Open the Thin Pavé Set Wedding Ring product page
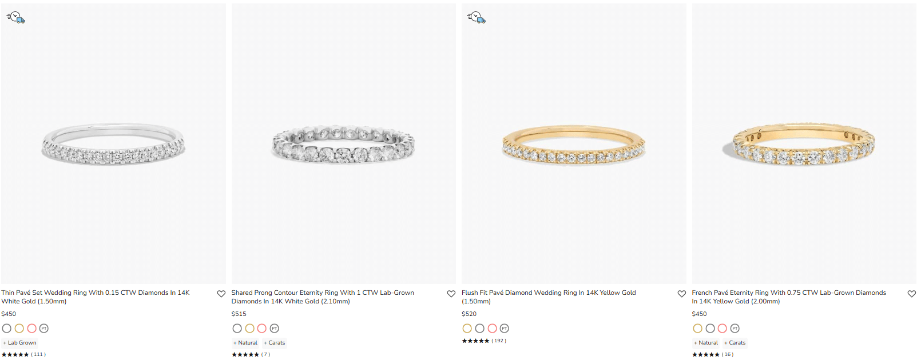Viewport: 917px width, 360px height. click(x=96, y=297)
